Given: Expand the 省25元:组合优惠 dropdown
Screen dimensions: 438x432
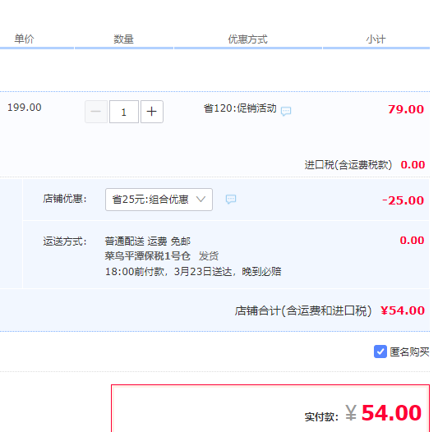Looking at the screenshot, I should point(159,200).
